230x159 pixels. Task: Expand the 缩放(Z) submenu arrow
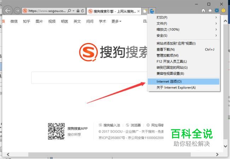(216, 29)
